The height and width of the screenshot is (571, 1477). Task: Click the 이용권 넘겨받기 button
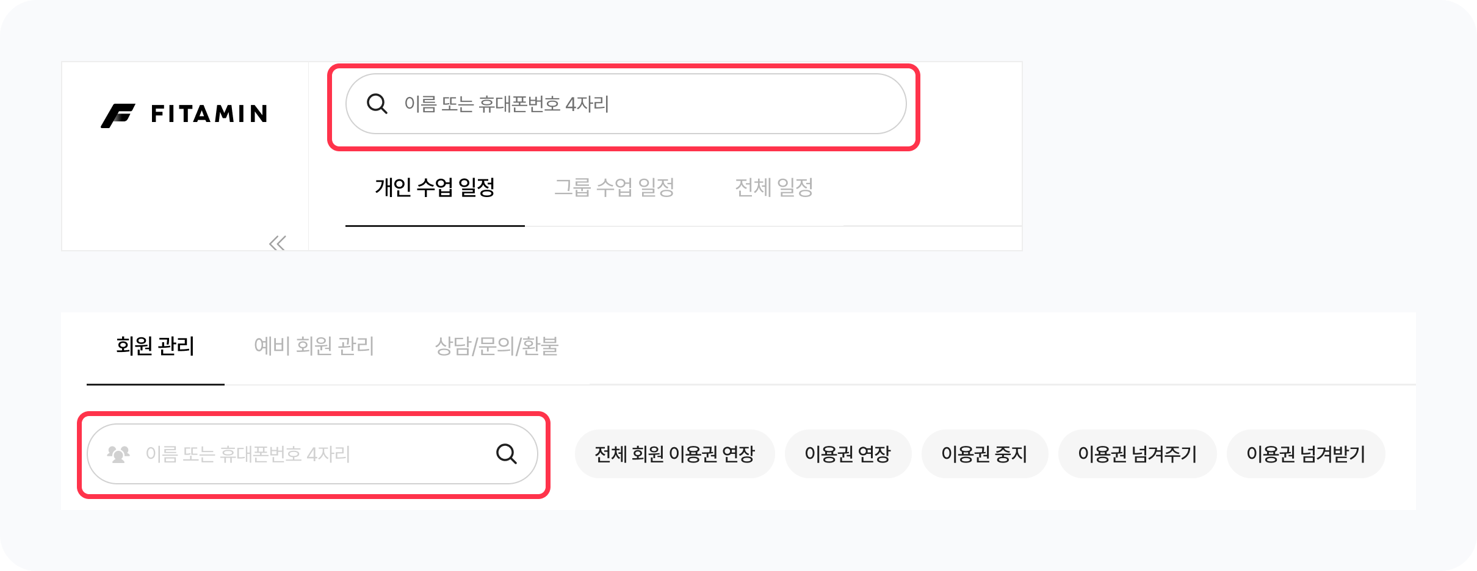1305,454
